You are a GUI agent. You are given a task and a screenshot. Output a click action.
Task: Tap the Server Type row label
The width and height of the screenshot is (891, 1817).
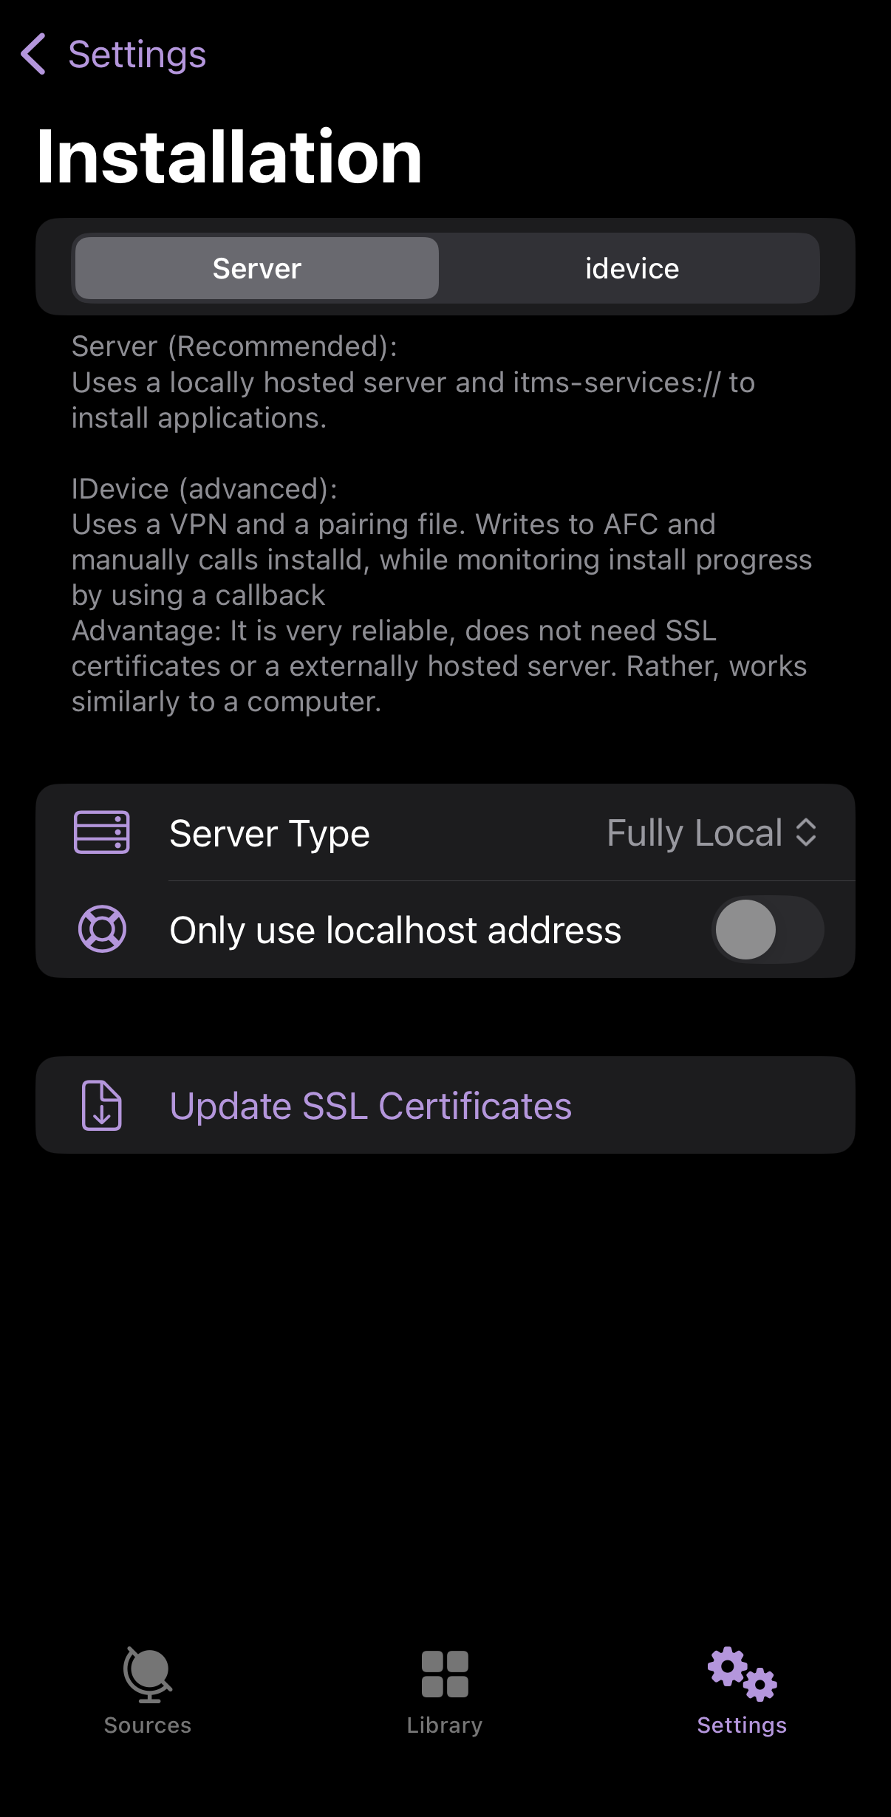point(270,834)
